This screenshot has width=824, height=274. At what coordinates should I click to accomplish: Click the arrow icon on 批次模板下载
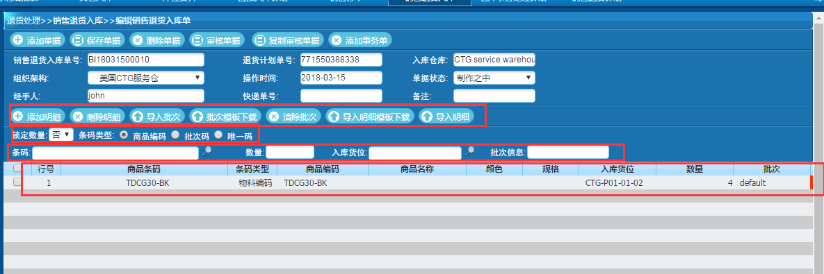coord(197,117)
